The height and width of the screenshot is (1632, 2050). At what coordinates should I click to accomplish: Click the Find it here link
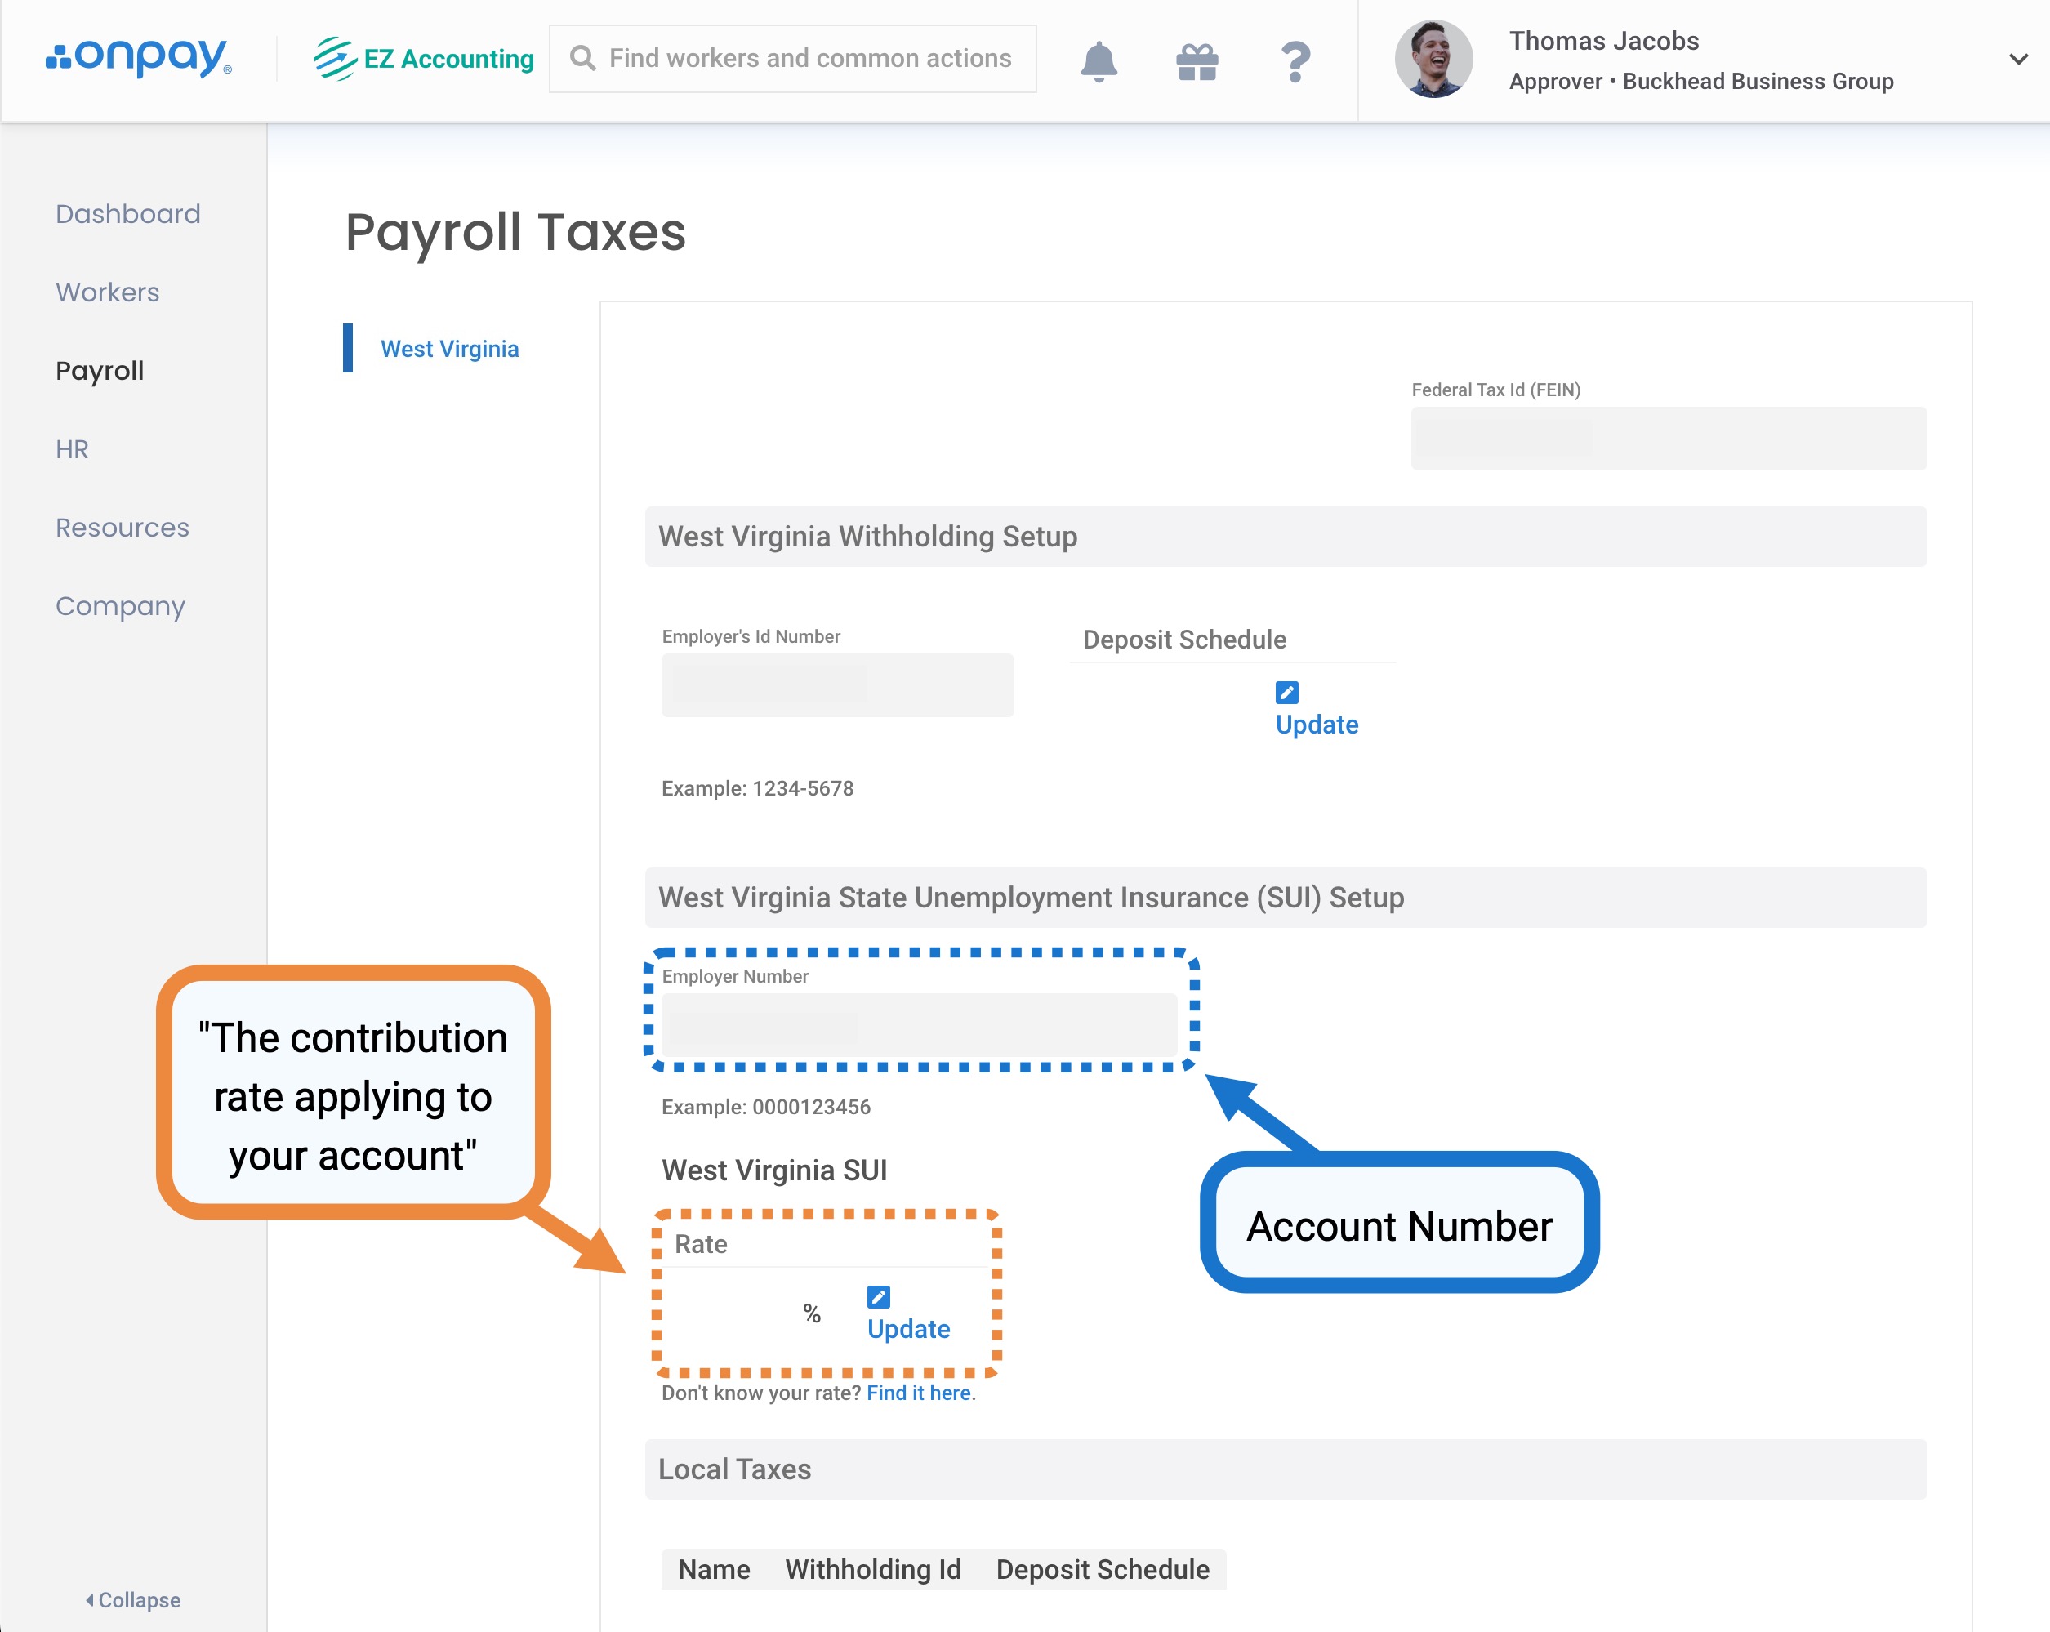coord(919,1393)
